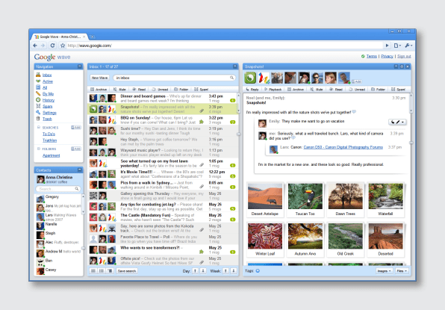
Task: Open the Canon D50 Digital Photography Forums link
Action: [x=343, y=147]
